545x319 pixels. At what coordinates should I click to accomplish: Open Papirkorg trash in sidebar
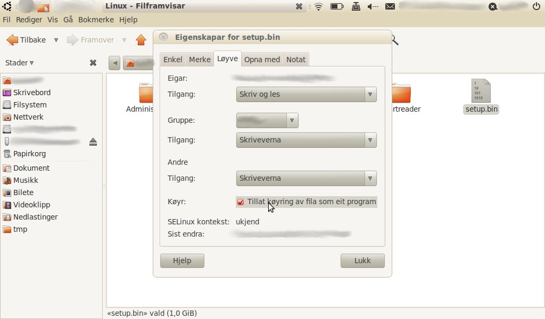[29, 154]
